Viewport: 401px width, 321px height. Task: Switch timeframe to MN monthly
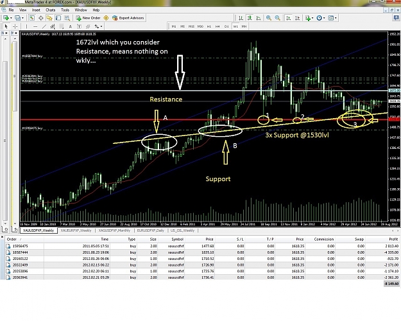coord(244,26)
